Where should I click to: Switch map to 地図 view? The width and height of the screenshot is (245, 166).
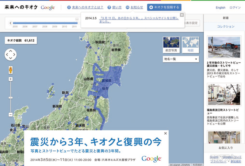(190, 45)
